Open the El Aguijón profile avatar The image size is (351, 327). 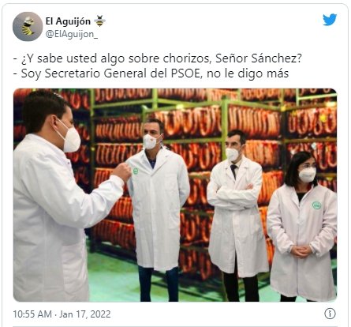tap(28, 26)
